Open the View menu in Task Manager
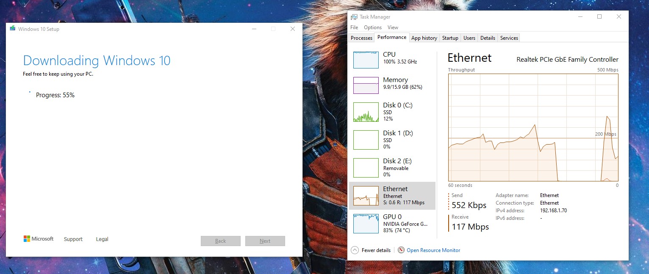Viewport: 649px width, 274px height. coord(393,27)
